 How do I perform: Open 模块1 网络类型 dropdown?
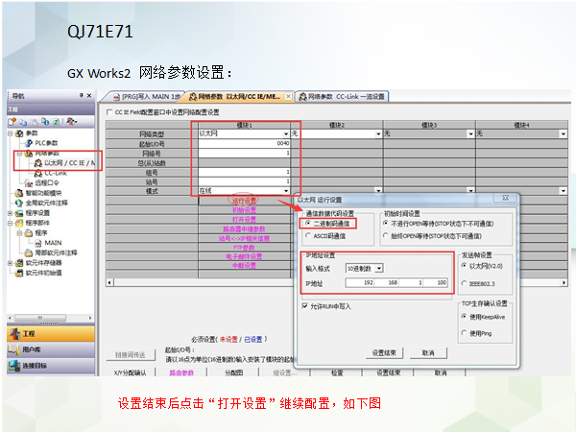tap(286, 134)
